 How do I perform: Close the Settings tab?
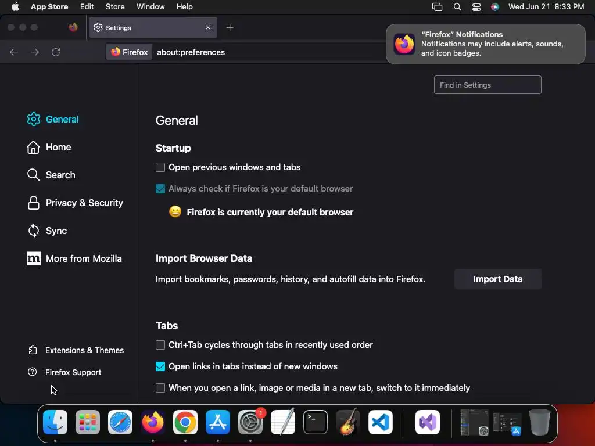point(208,27)
